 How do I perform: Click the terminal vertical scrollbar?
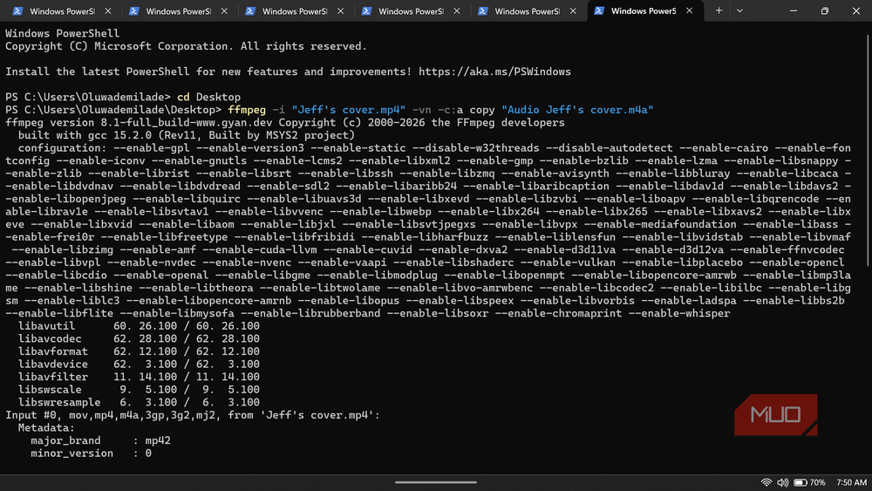tap(869, 150)
